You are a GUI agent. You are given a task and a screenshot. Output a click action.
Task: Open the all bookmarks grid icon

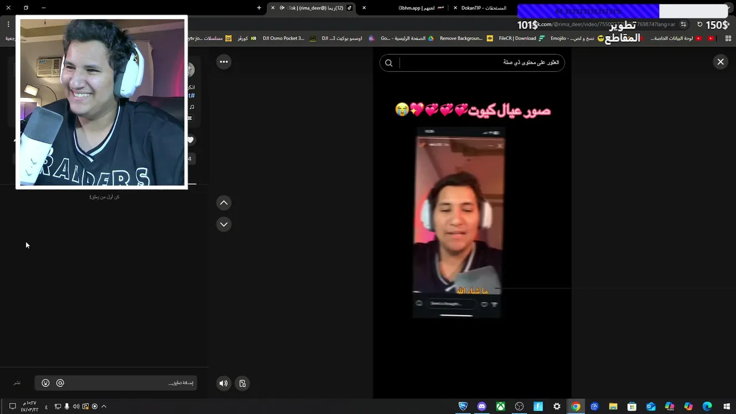click(728, 39)
